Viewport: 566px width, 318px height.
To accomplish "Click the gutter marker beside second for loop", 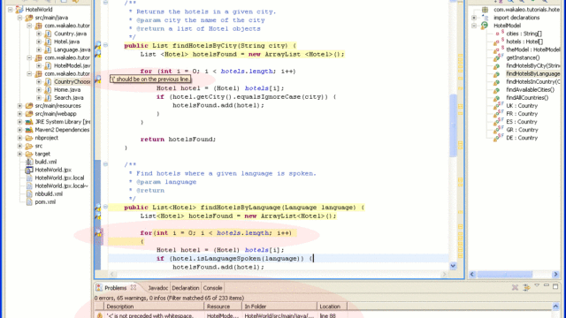I will tap(98, 233).
